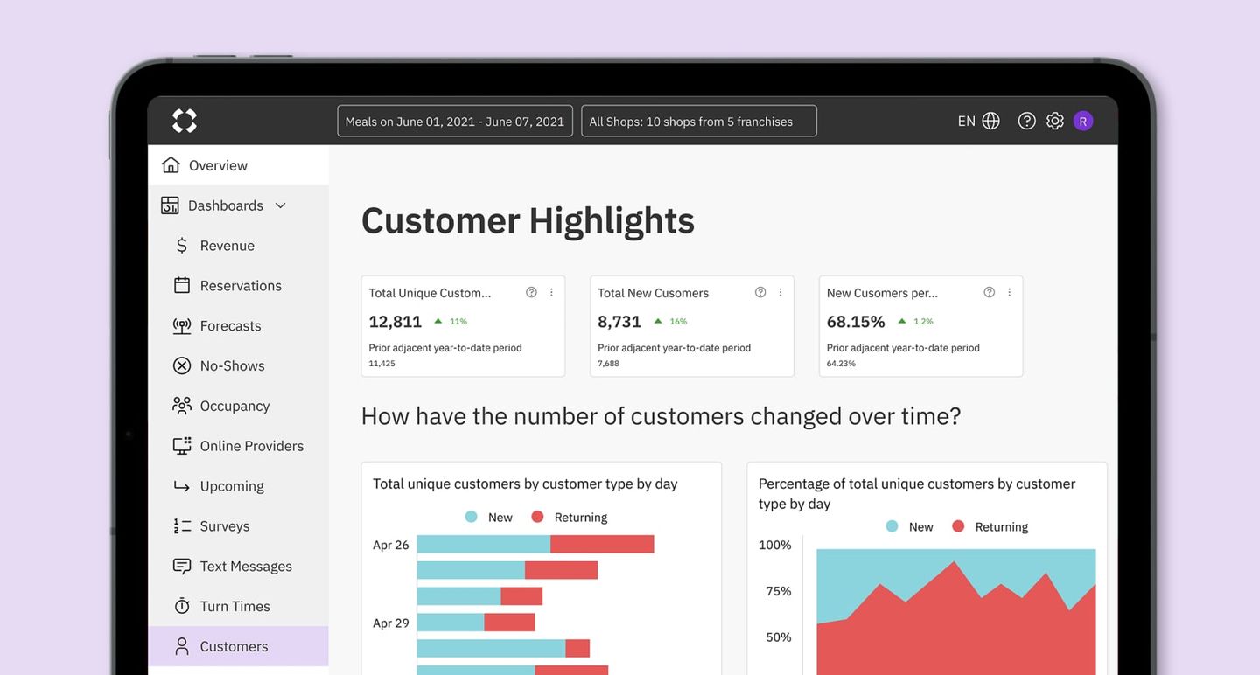Image resolution: width=1260 pixels, height=675 pixels.
Task: Open the settings gear icon
Action: [1055, 121]
